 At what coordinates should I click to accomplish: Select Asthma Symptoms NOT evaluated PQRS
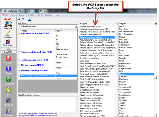pyautogui.click(x=96, y=40)
